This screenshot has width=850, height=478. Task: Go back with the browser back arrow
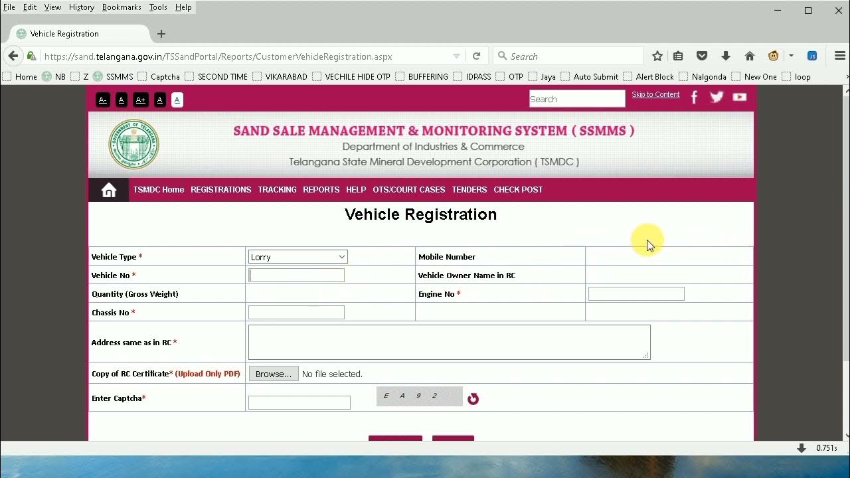pyautogui.click(x=13, y=56)
